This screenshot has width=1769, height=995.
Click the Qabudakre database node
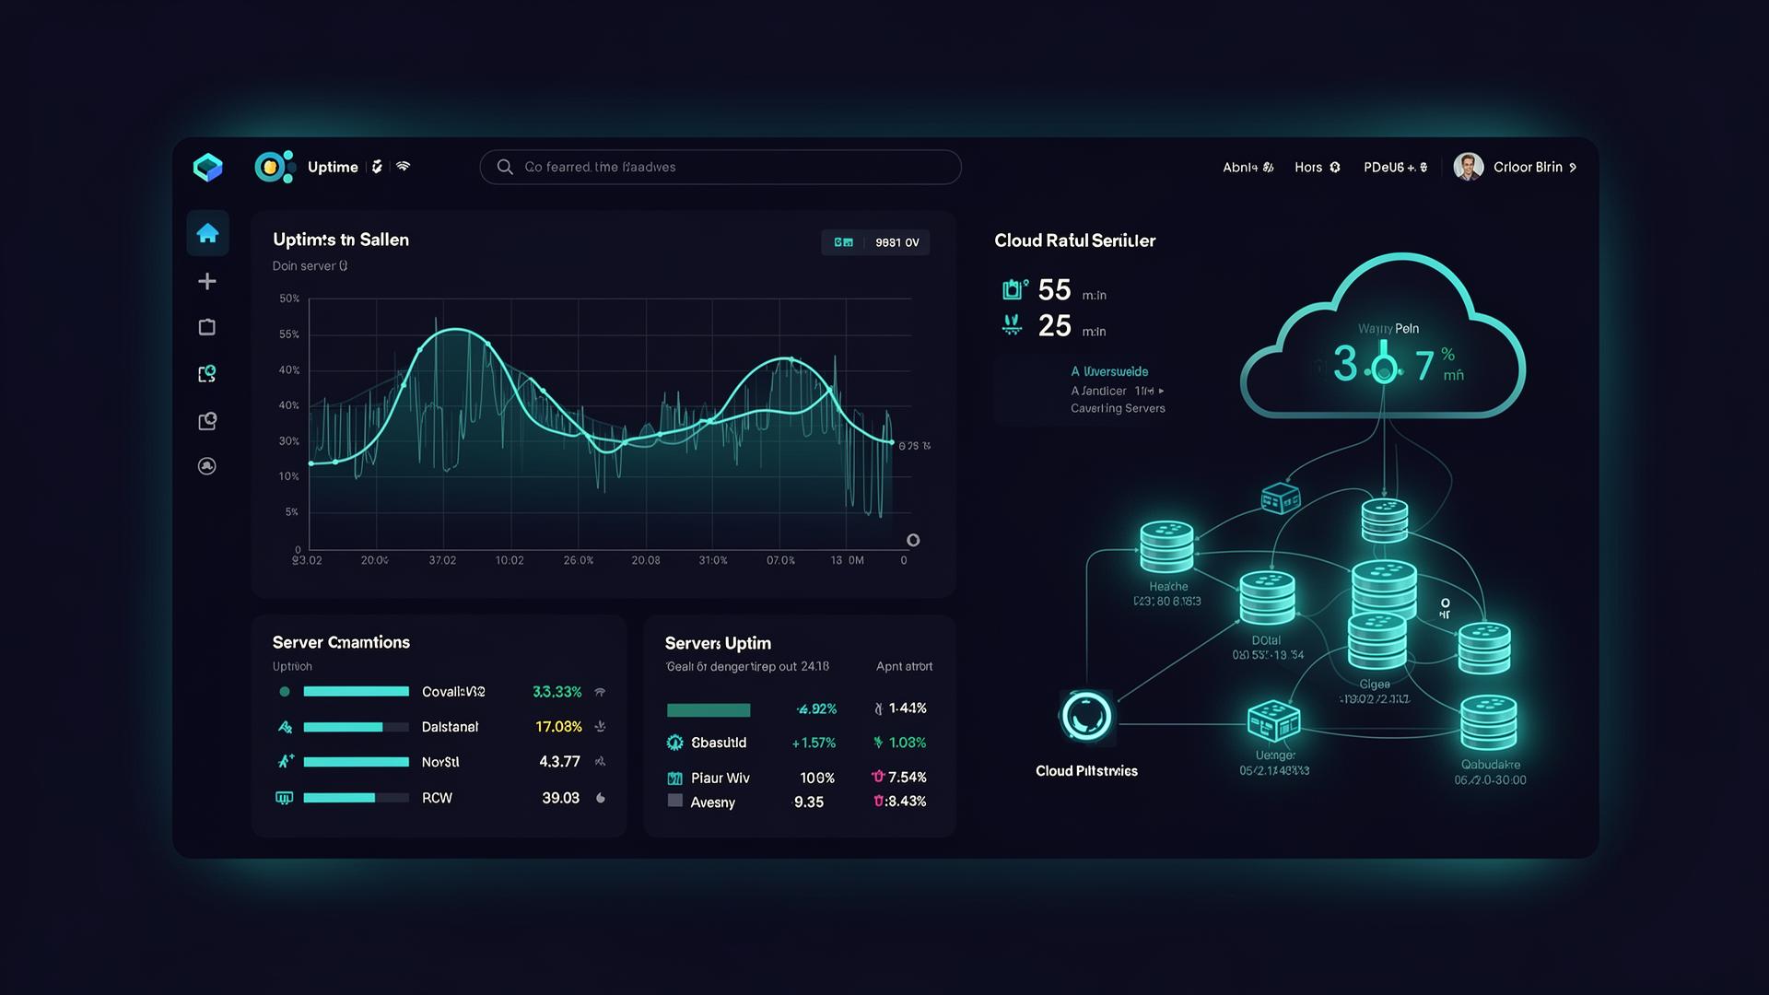click(1488, 722)
